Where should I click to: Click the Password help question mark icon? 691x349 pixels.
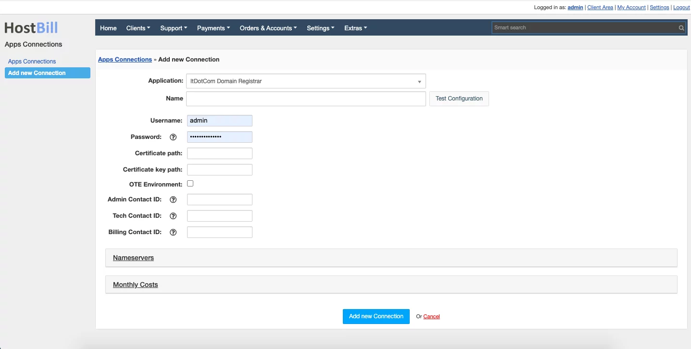pos(174,137)
